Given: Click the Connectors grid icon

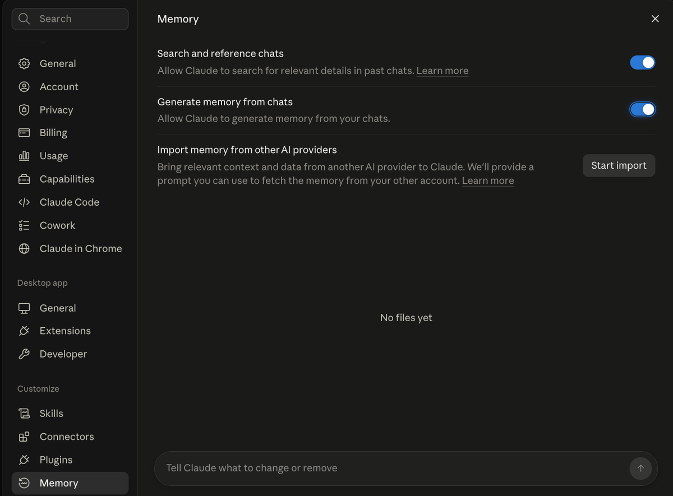Looking at the screenshot, I should click(24, 437).
